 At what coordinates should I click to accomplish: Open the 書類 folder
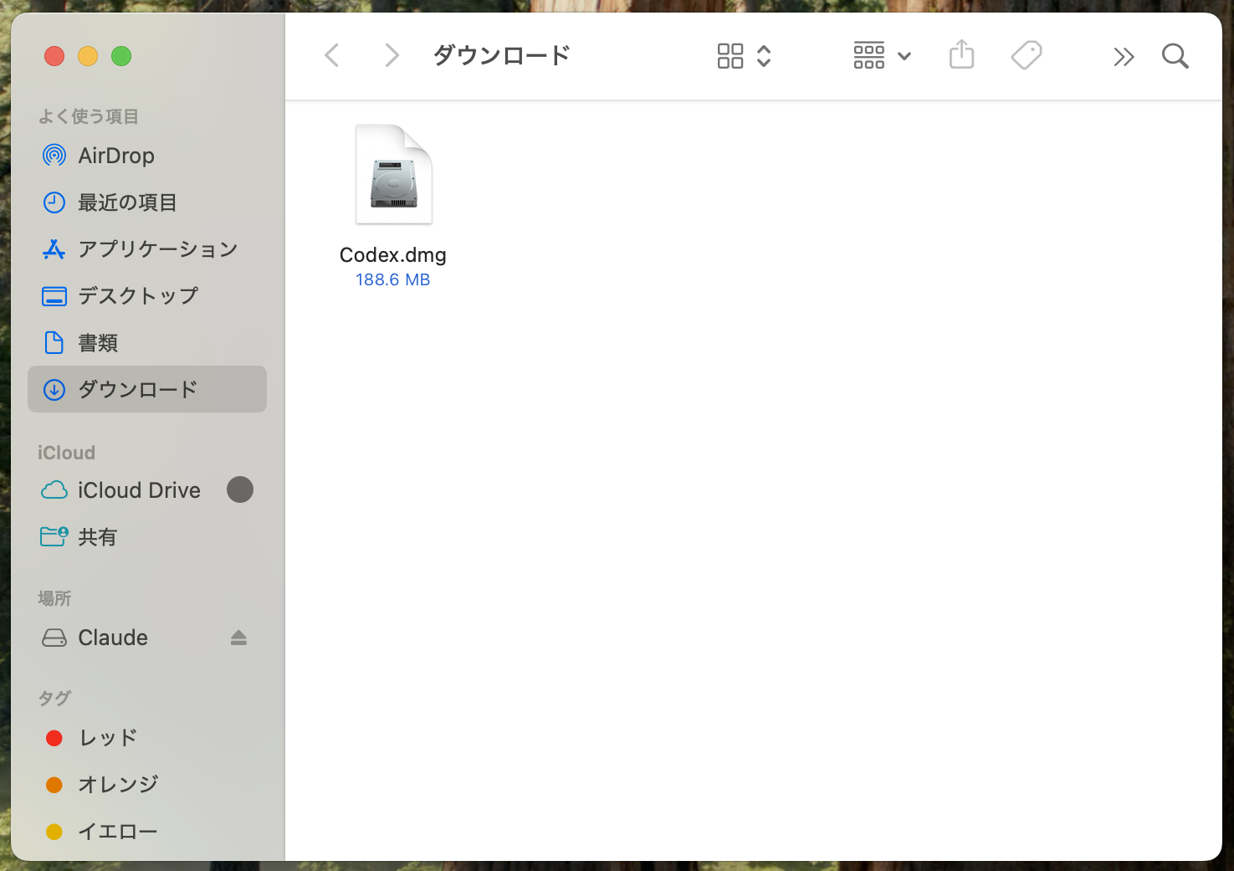point(98,342)
